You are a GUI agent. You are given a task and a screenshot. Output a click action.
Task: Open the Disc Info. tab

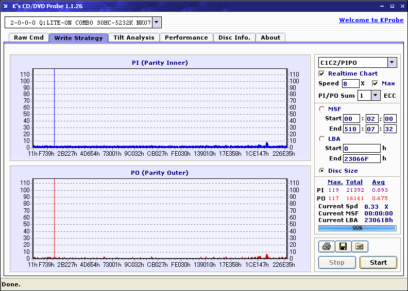coord(234,38)
